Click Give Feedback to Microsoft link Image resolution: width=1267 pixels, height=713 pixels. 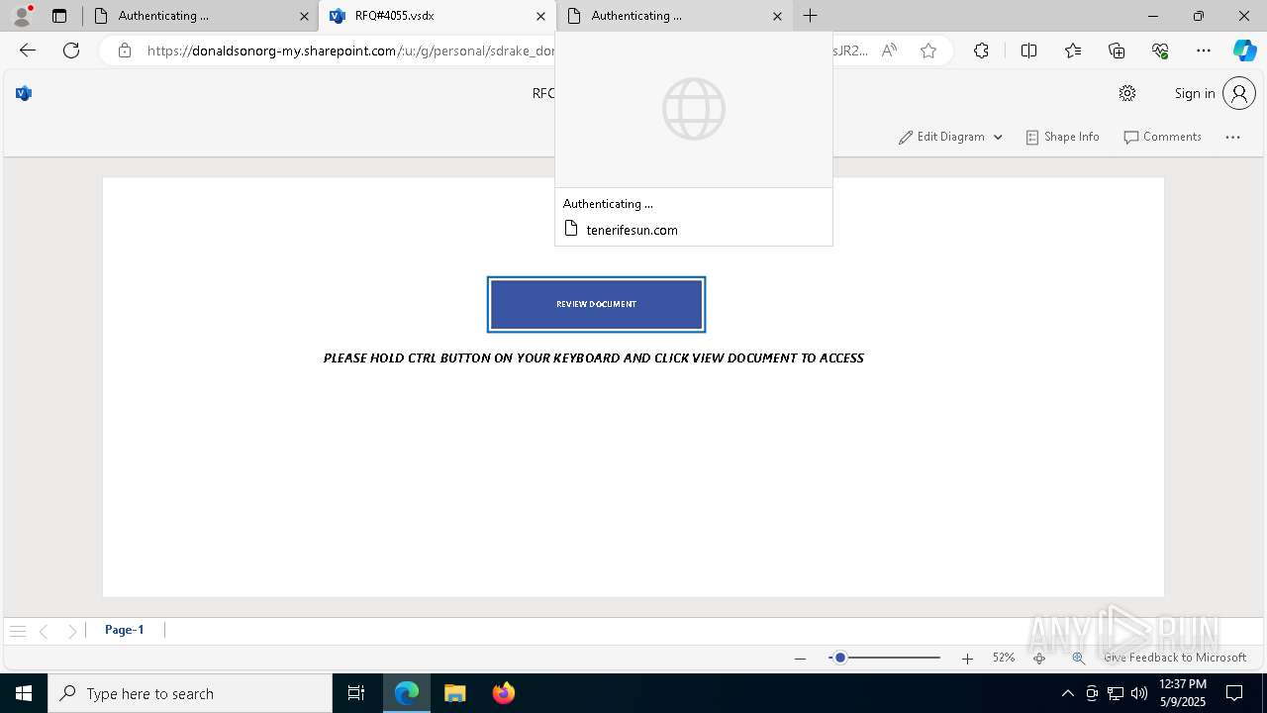pyautogui.click(x=1175, y=658)
